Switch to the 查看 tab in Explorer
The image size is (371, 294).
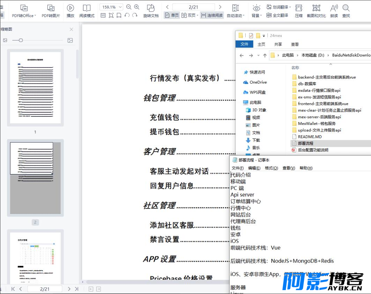[x=295, y=44]
